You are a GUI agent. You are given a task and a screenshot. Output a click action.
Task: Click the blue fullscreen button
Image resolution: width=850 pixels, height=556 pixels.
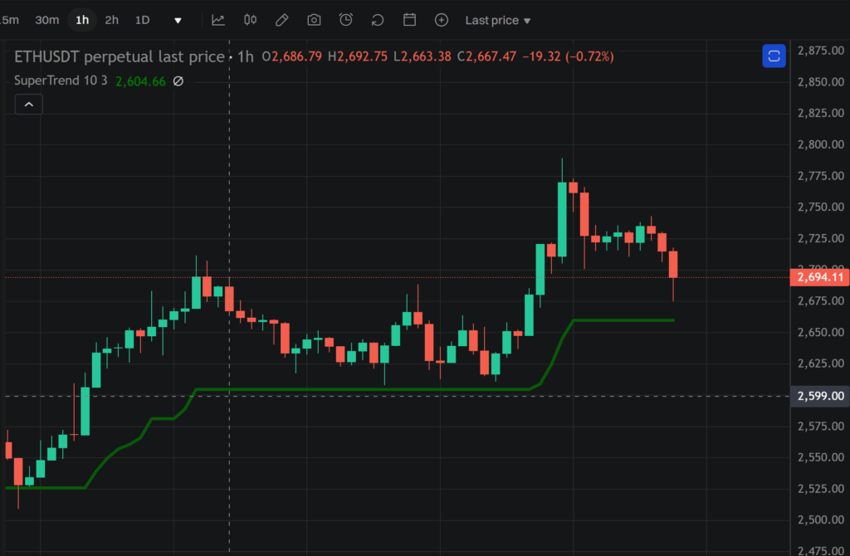tap(774, 56)
